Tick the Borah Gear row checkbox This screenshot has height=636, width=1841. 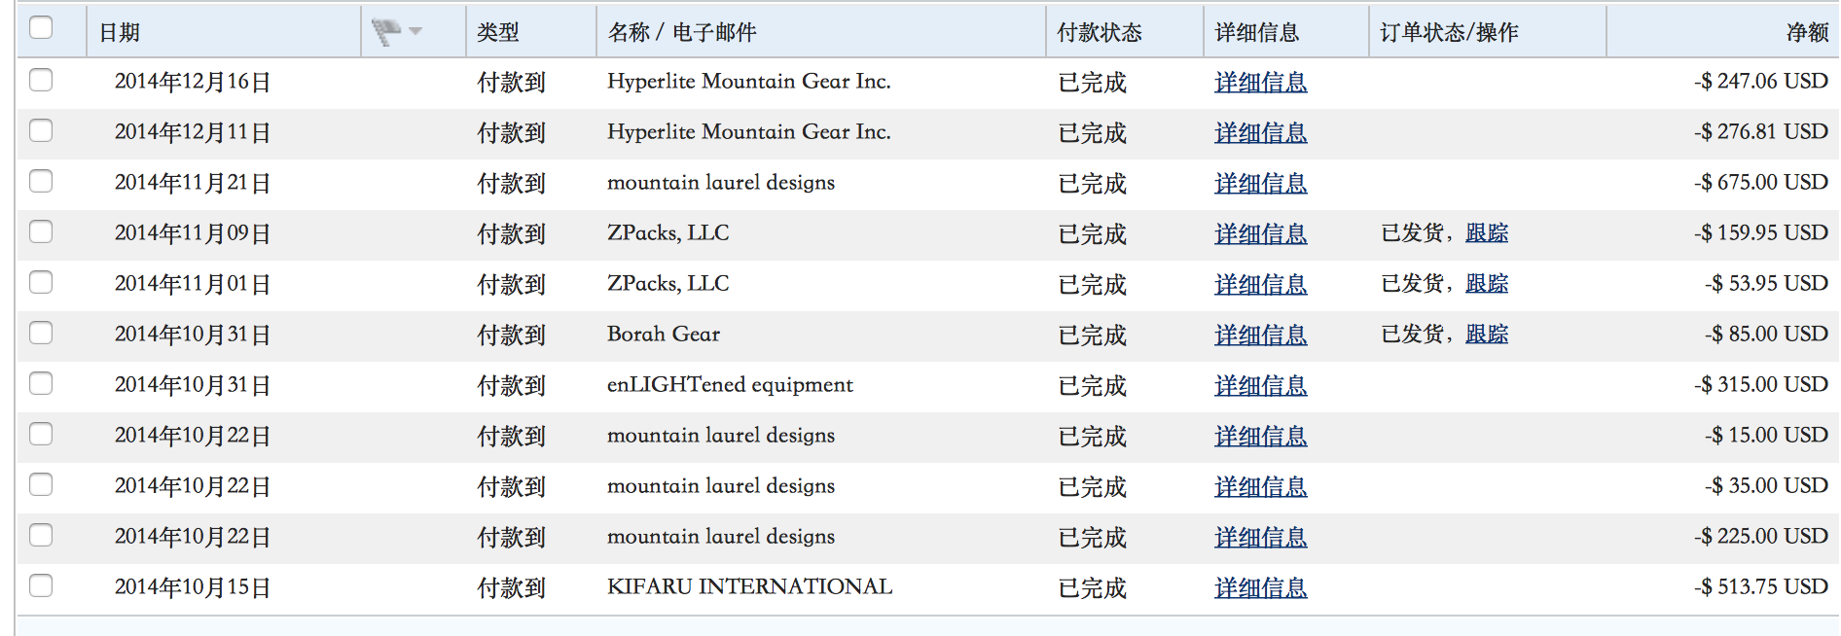click(x=41, y=333)
